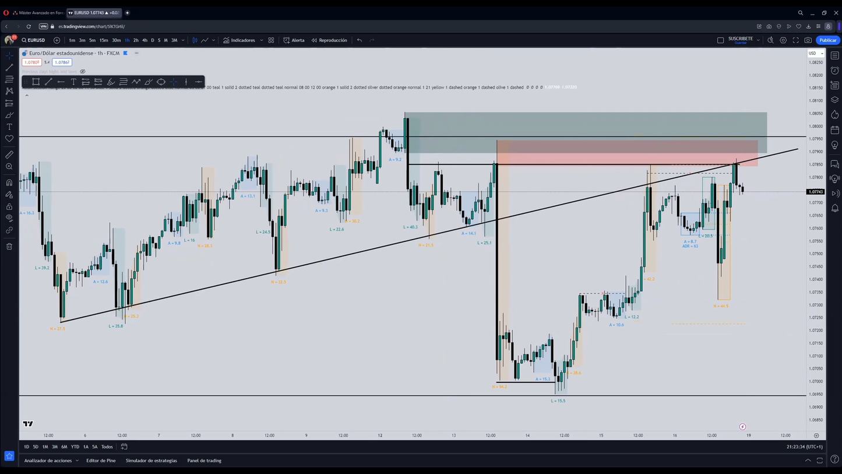Select the text tool in left sidebar
The image size is (842, 474).
(x=9, y=127)
